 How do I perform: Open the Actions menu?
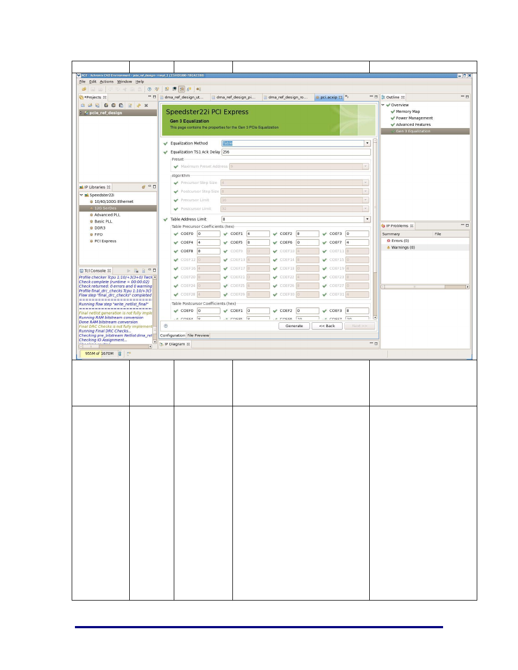coord(106,81)
